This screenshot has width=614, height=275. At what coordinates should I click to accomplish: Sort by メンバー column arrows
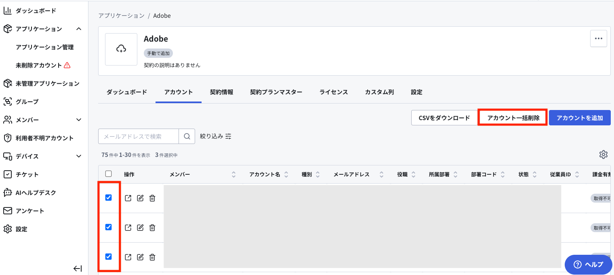point(233,175)
